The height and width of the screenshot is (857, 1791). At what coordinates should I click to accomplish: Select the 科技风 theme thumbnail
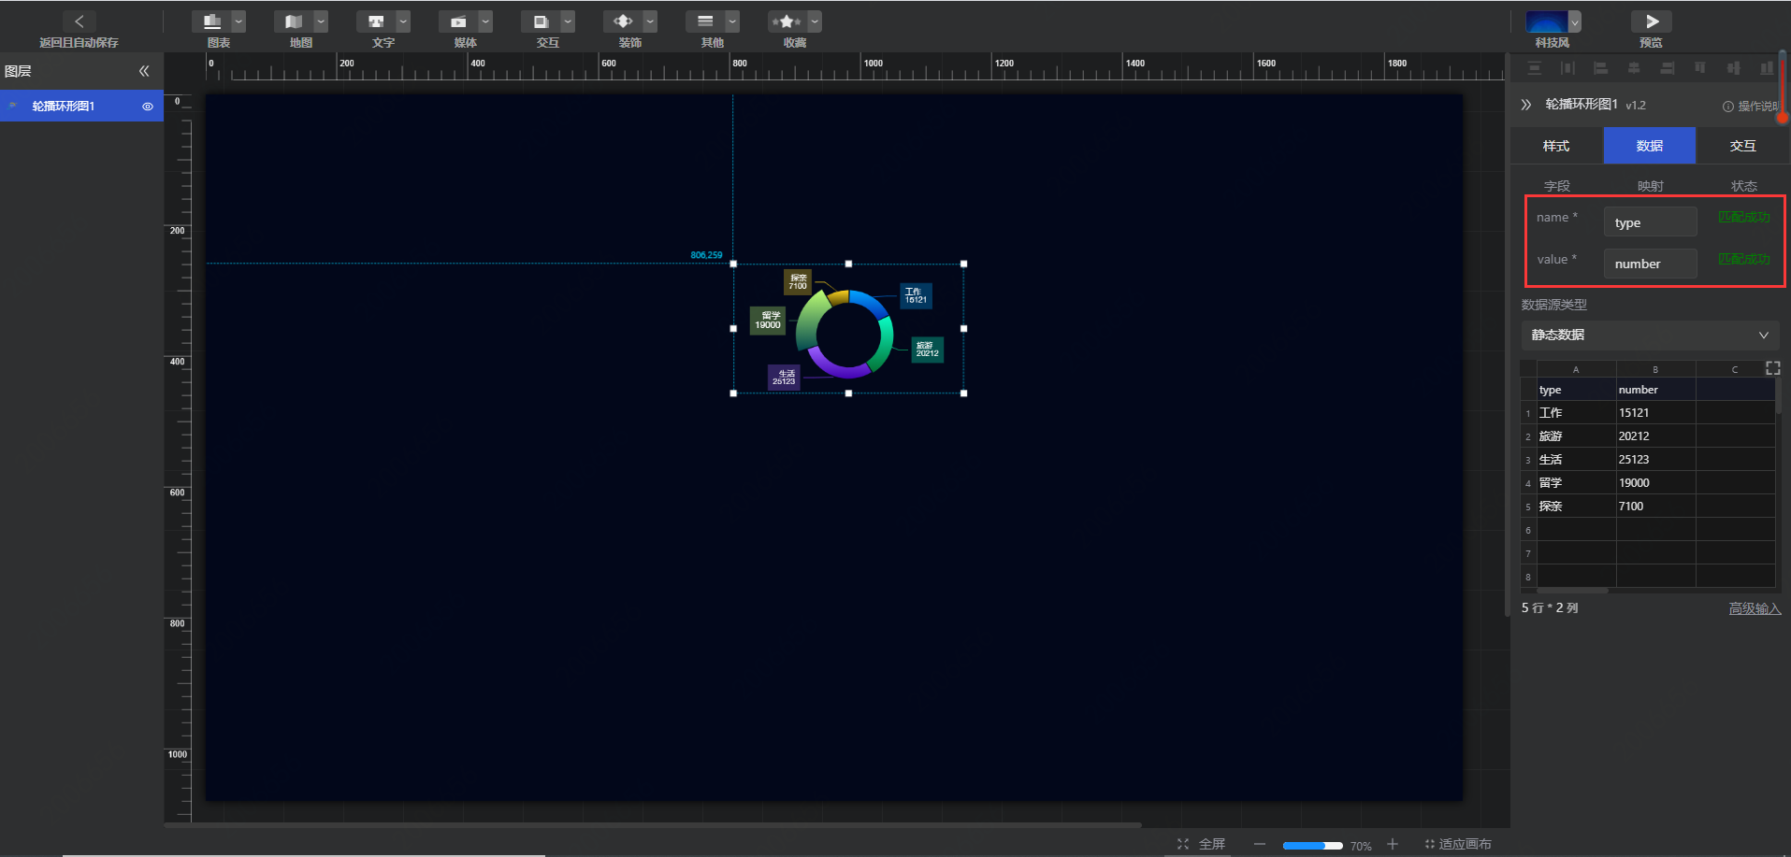point(1547,21)
